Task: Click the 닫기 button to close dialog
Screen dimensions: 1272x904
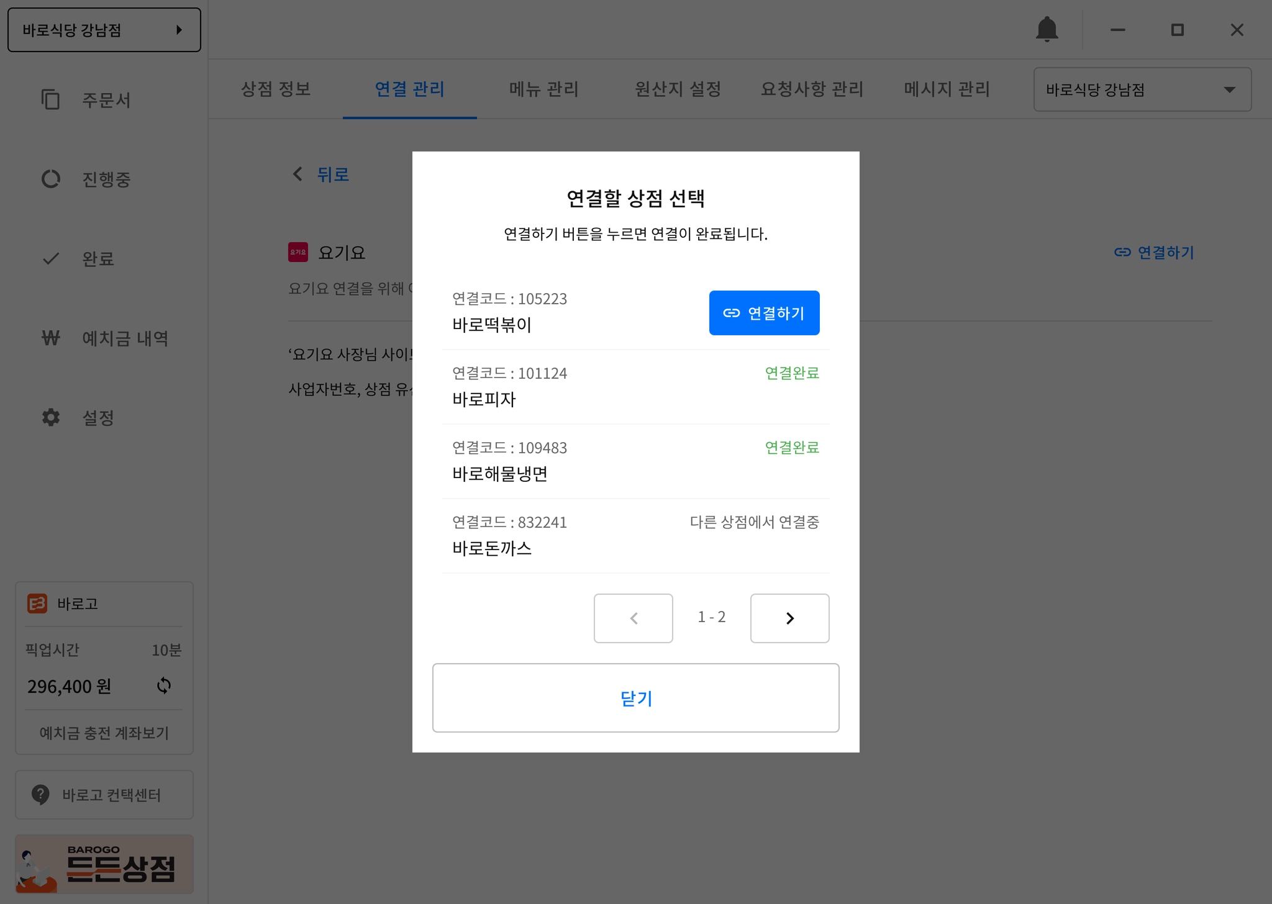Action: pos(635,698)
